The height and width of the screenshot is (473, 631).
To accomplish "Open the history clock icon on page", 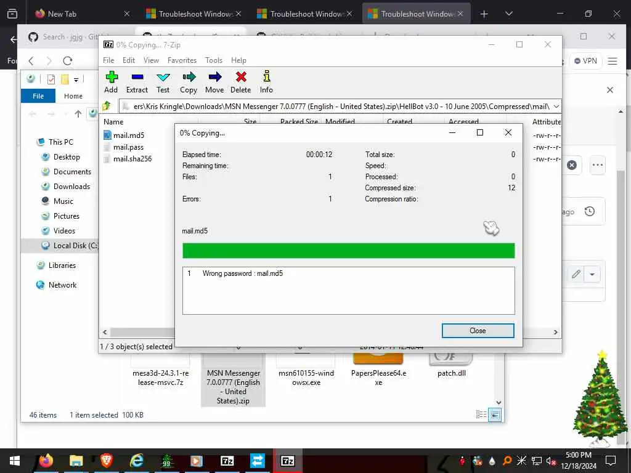I will point(590,211).
